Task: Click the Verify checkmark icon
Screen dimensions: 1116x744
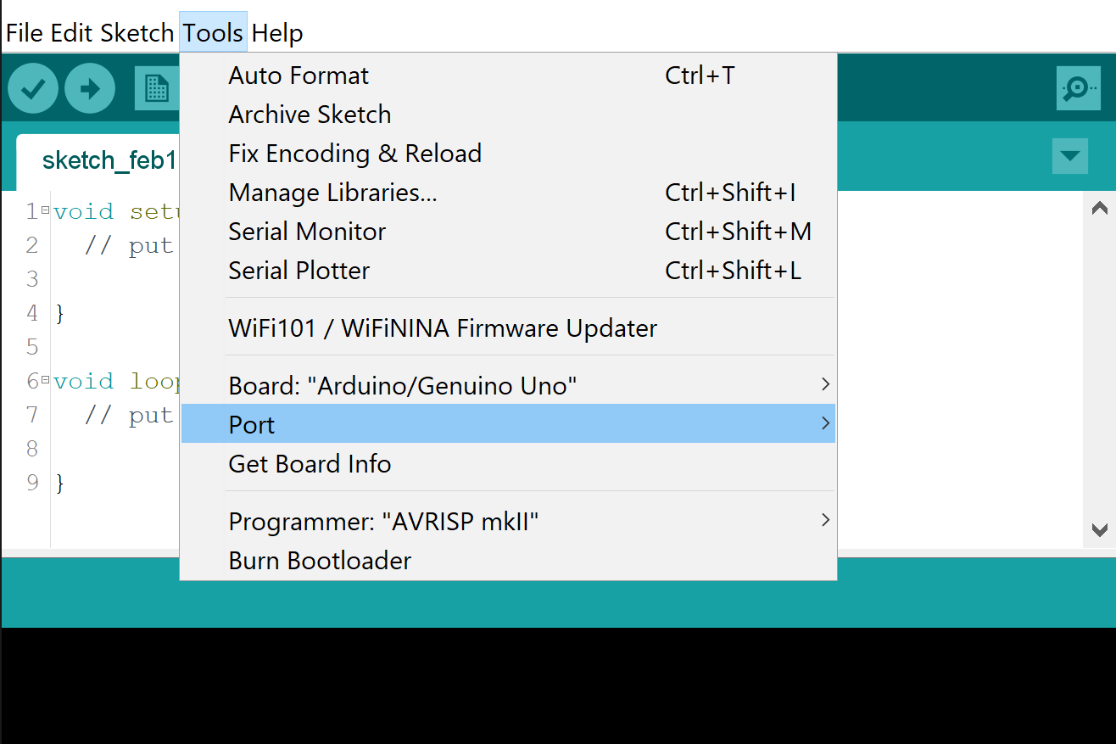Action: tap(33, 88)
